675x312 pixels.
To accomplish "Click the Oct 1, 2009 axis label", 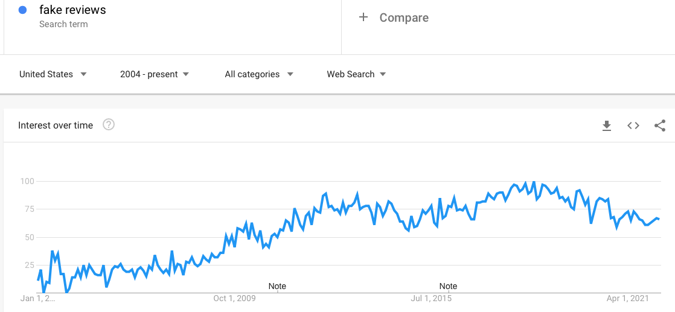I will tap(235, 298).
